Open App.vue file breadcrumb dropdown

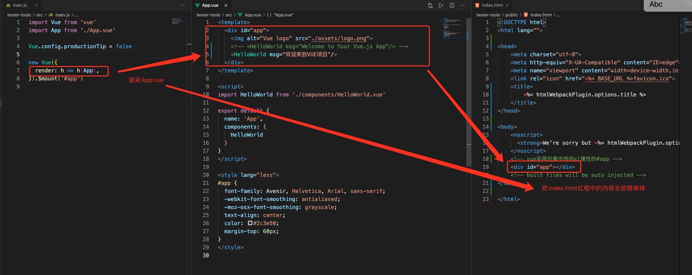pos(253,15)
